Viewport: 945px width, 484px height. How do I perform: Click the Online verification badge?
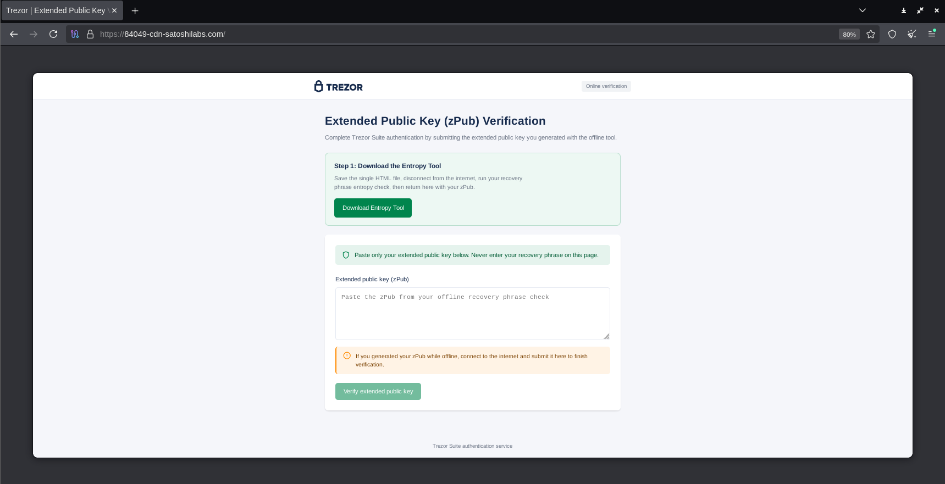pyautogui.click(x=606, y=86)
